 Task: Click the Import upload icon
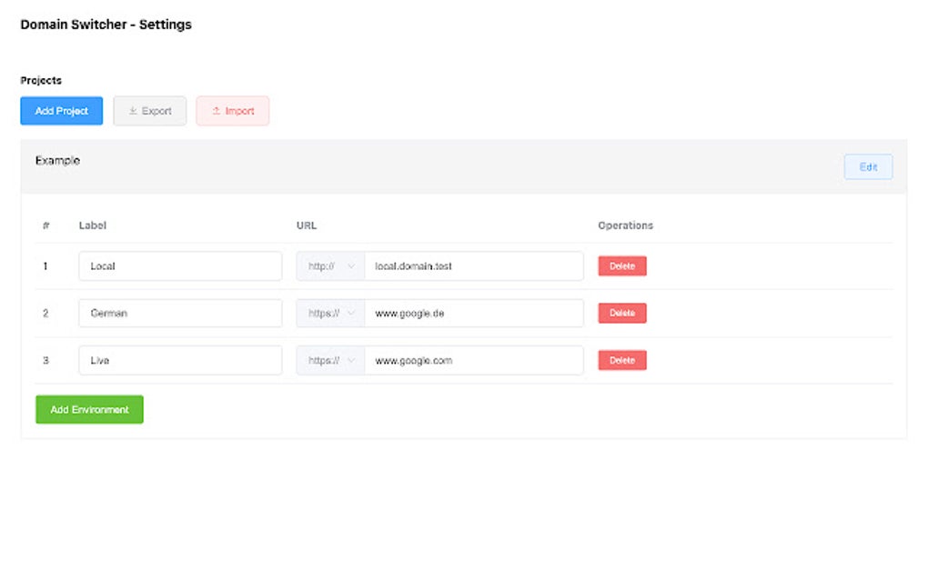[x=217, y=110]
